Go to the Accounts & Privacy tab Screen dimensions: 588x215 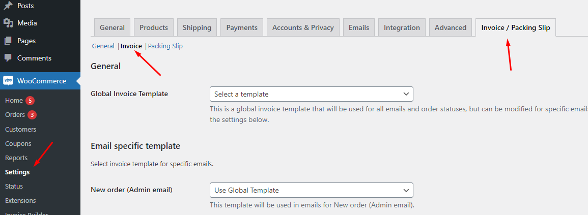point(303,27)
